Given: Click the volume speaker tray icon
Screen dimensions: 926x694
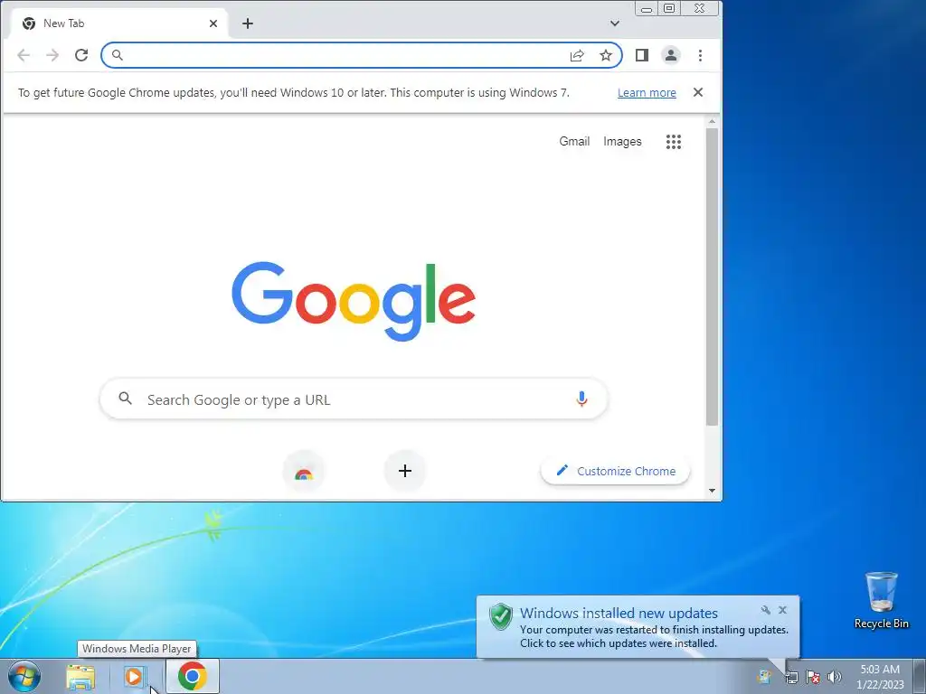Looking at the screenshot, I should [835, 677].
